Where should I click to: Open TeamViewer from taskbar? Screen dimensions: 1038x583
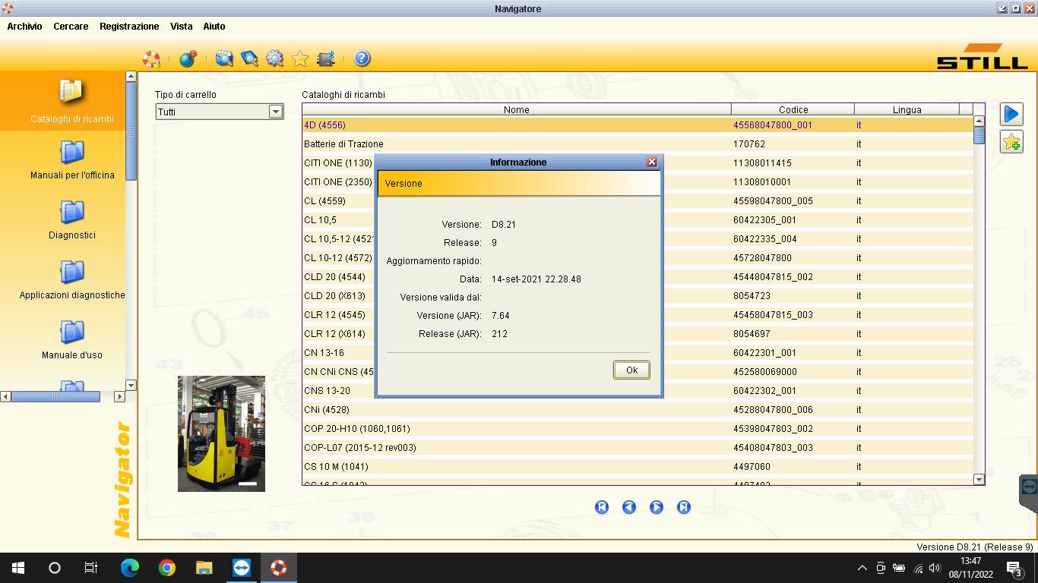point(242,568)
